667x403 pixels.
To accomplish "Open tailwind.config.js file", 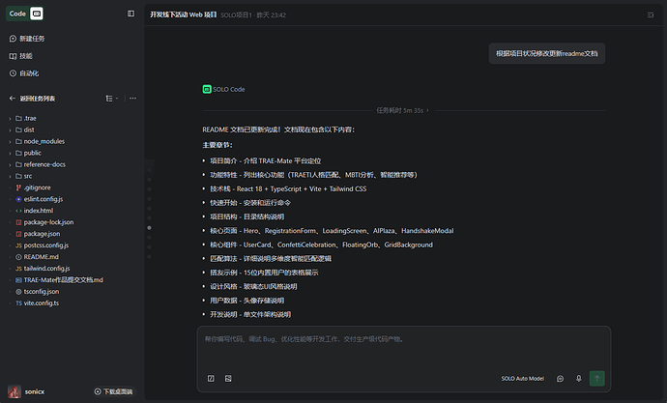I will click(x=43, y=269).
